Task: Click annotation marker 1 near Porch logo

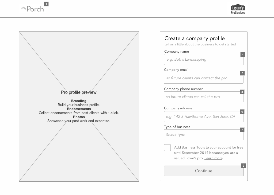Action: click(46, 4)
